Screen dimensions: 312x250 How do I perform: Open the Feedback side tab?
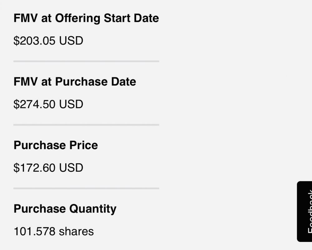click(305, 212)
